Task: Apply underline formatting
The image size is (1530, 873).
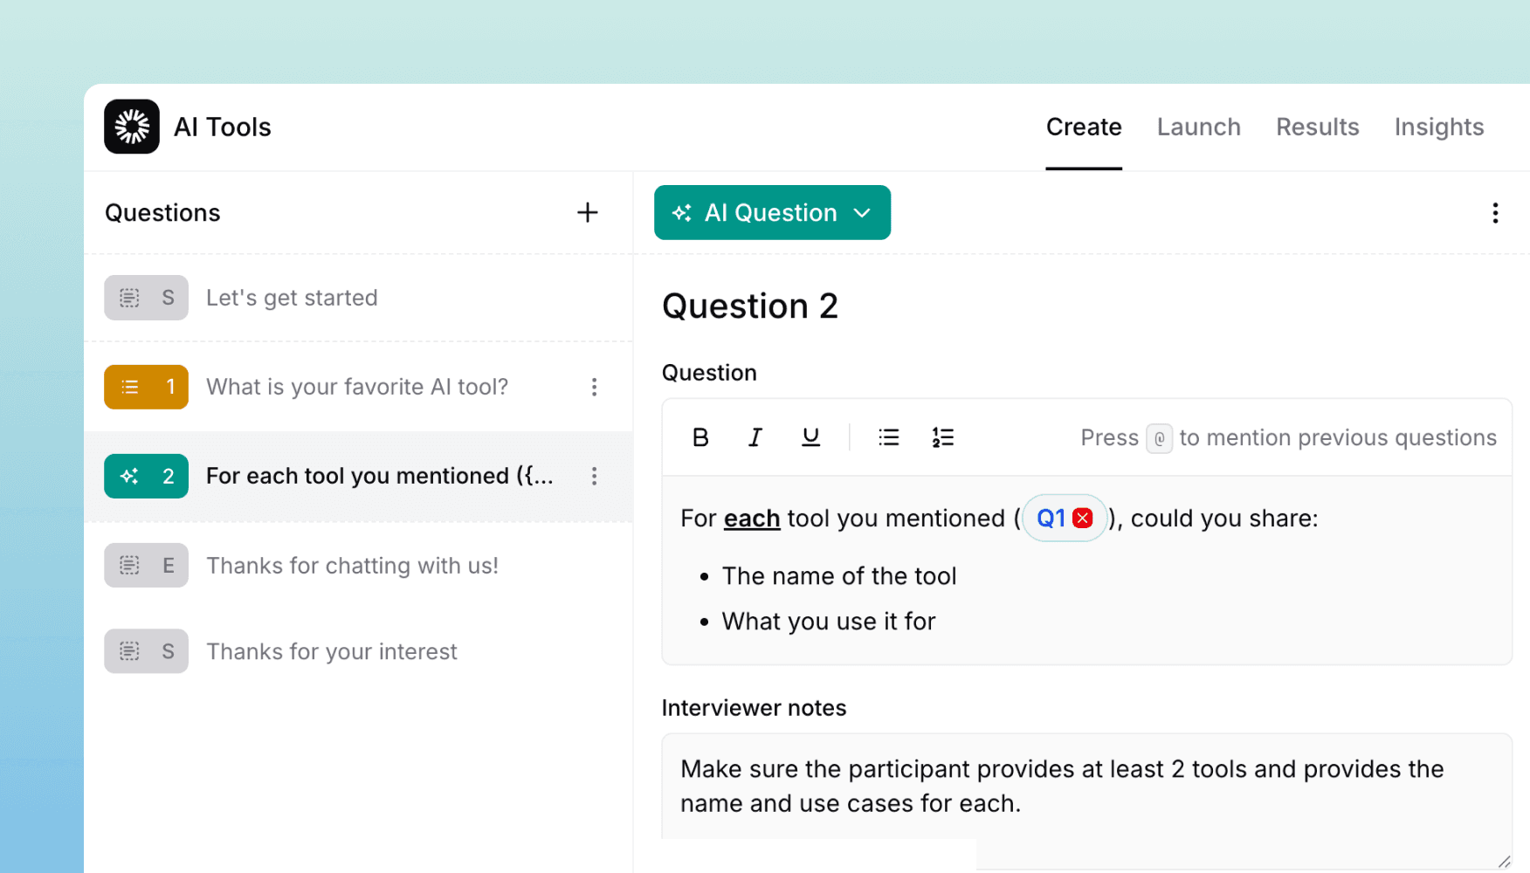Action: (810, 436)
